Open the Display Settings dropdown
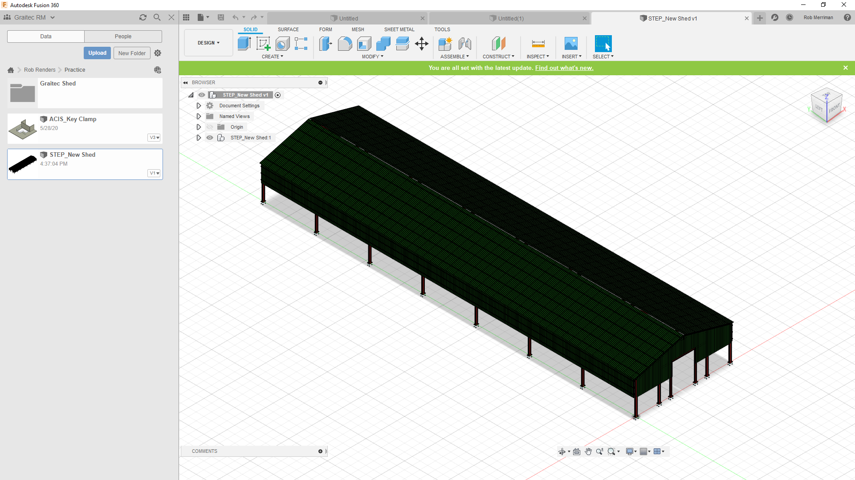Image resolution: width=855 pixels, height=480 pixels. click(631, 451)
